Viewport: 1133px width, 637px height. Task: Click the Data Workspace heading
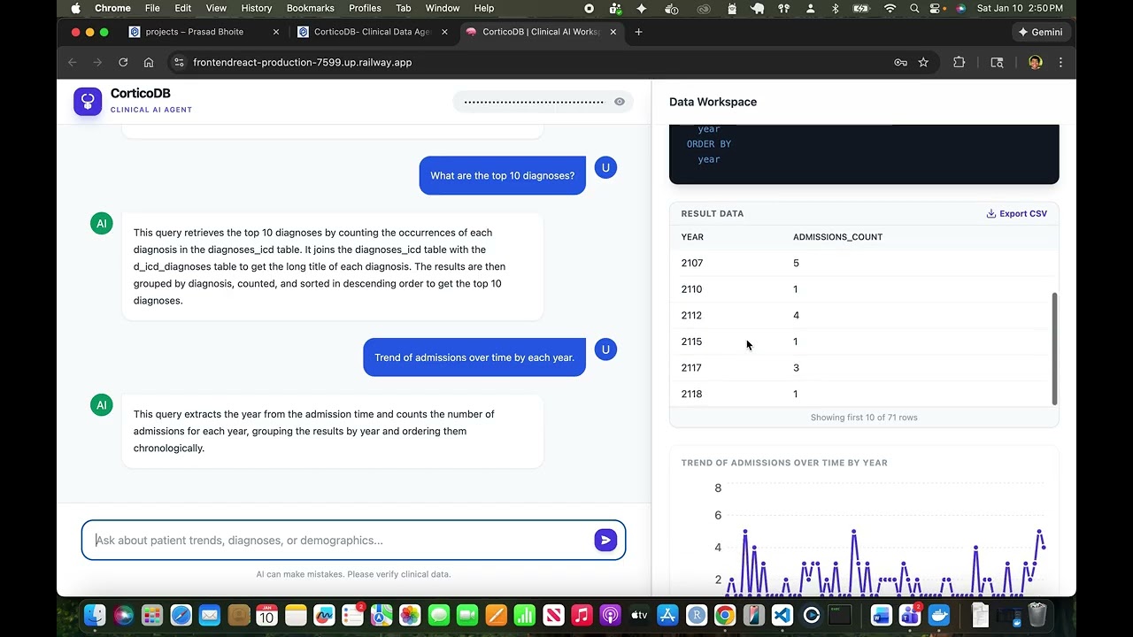(x=713, y=102)
